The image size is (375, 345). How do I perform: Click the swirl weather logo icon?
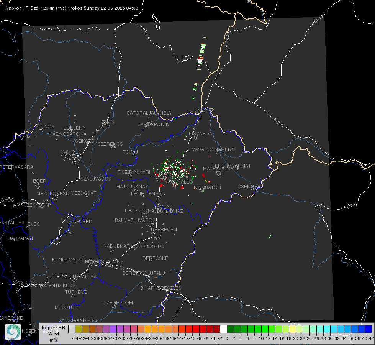click(x=13, y=332)
